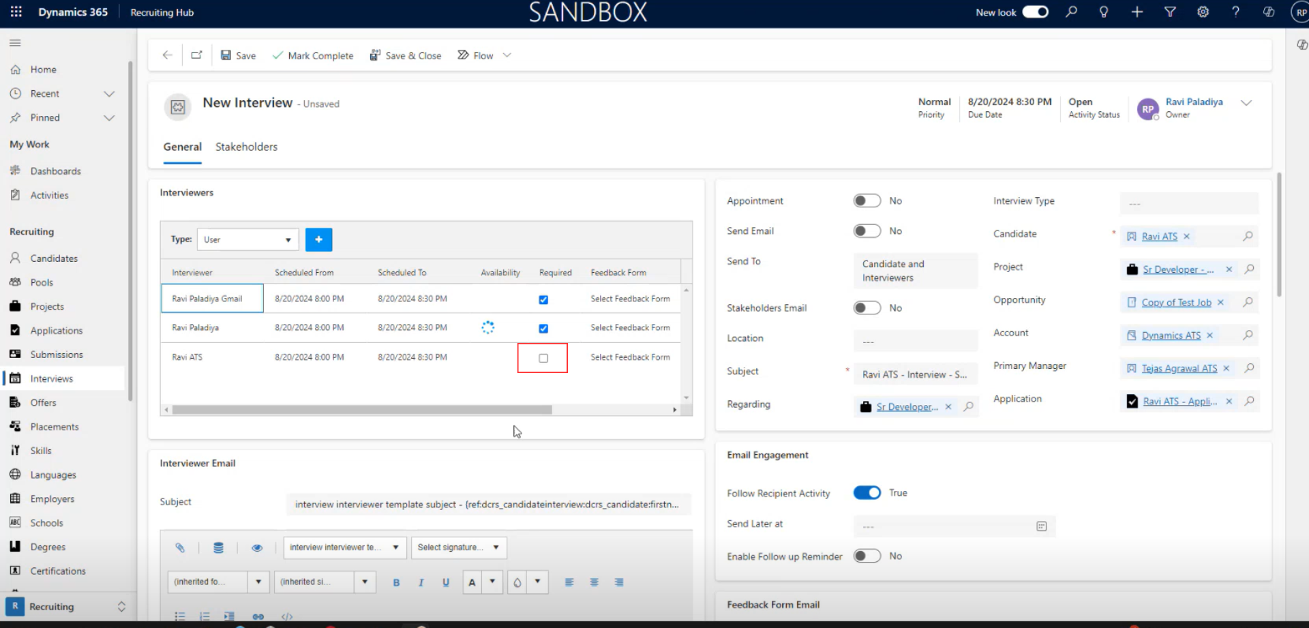Open the app launcher waffle icon
Image resolution: width=1309 pixels, height=628 pixels.
(16, 12)
